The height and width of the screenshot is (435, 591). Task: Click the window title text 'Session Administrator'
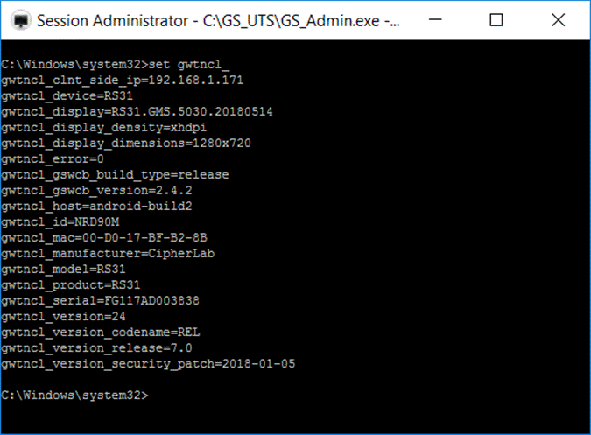coord(112,21)
